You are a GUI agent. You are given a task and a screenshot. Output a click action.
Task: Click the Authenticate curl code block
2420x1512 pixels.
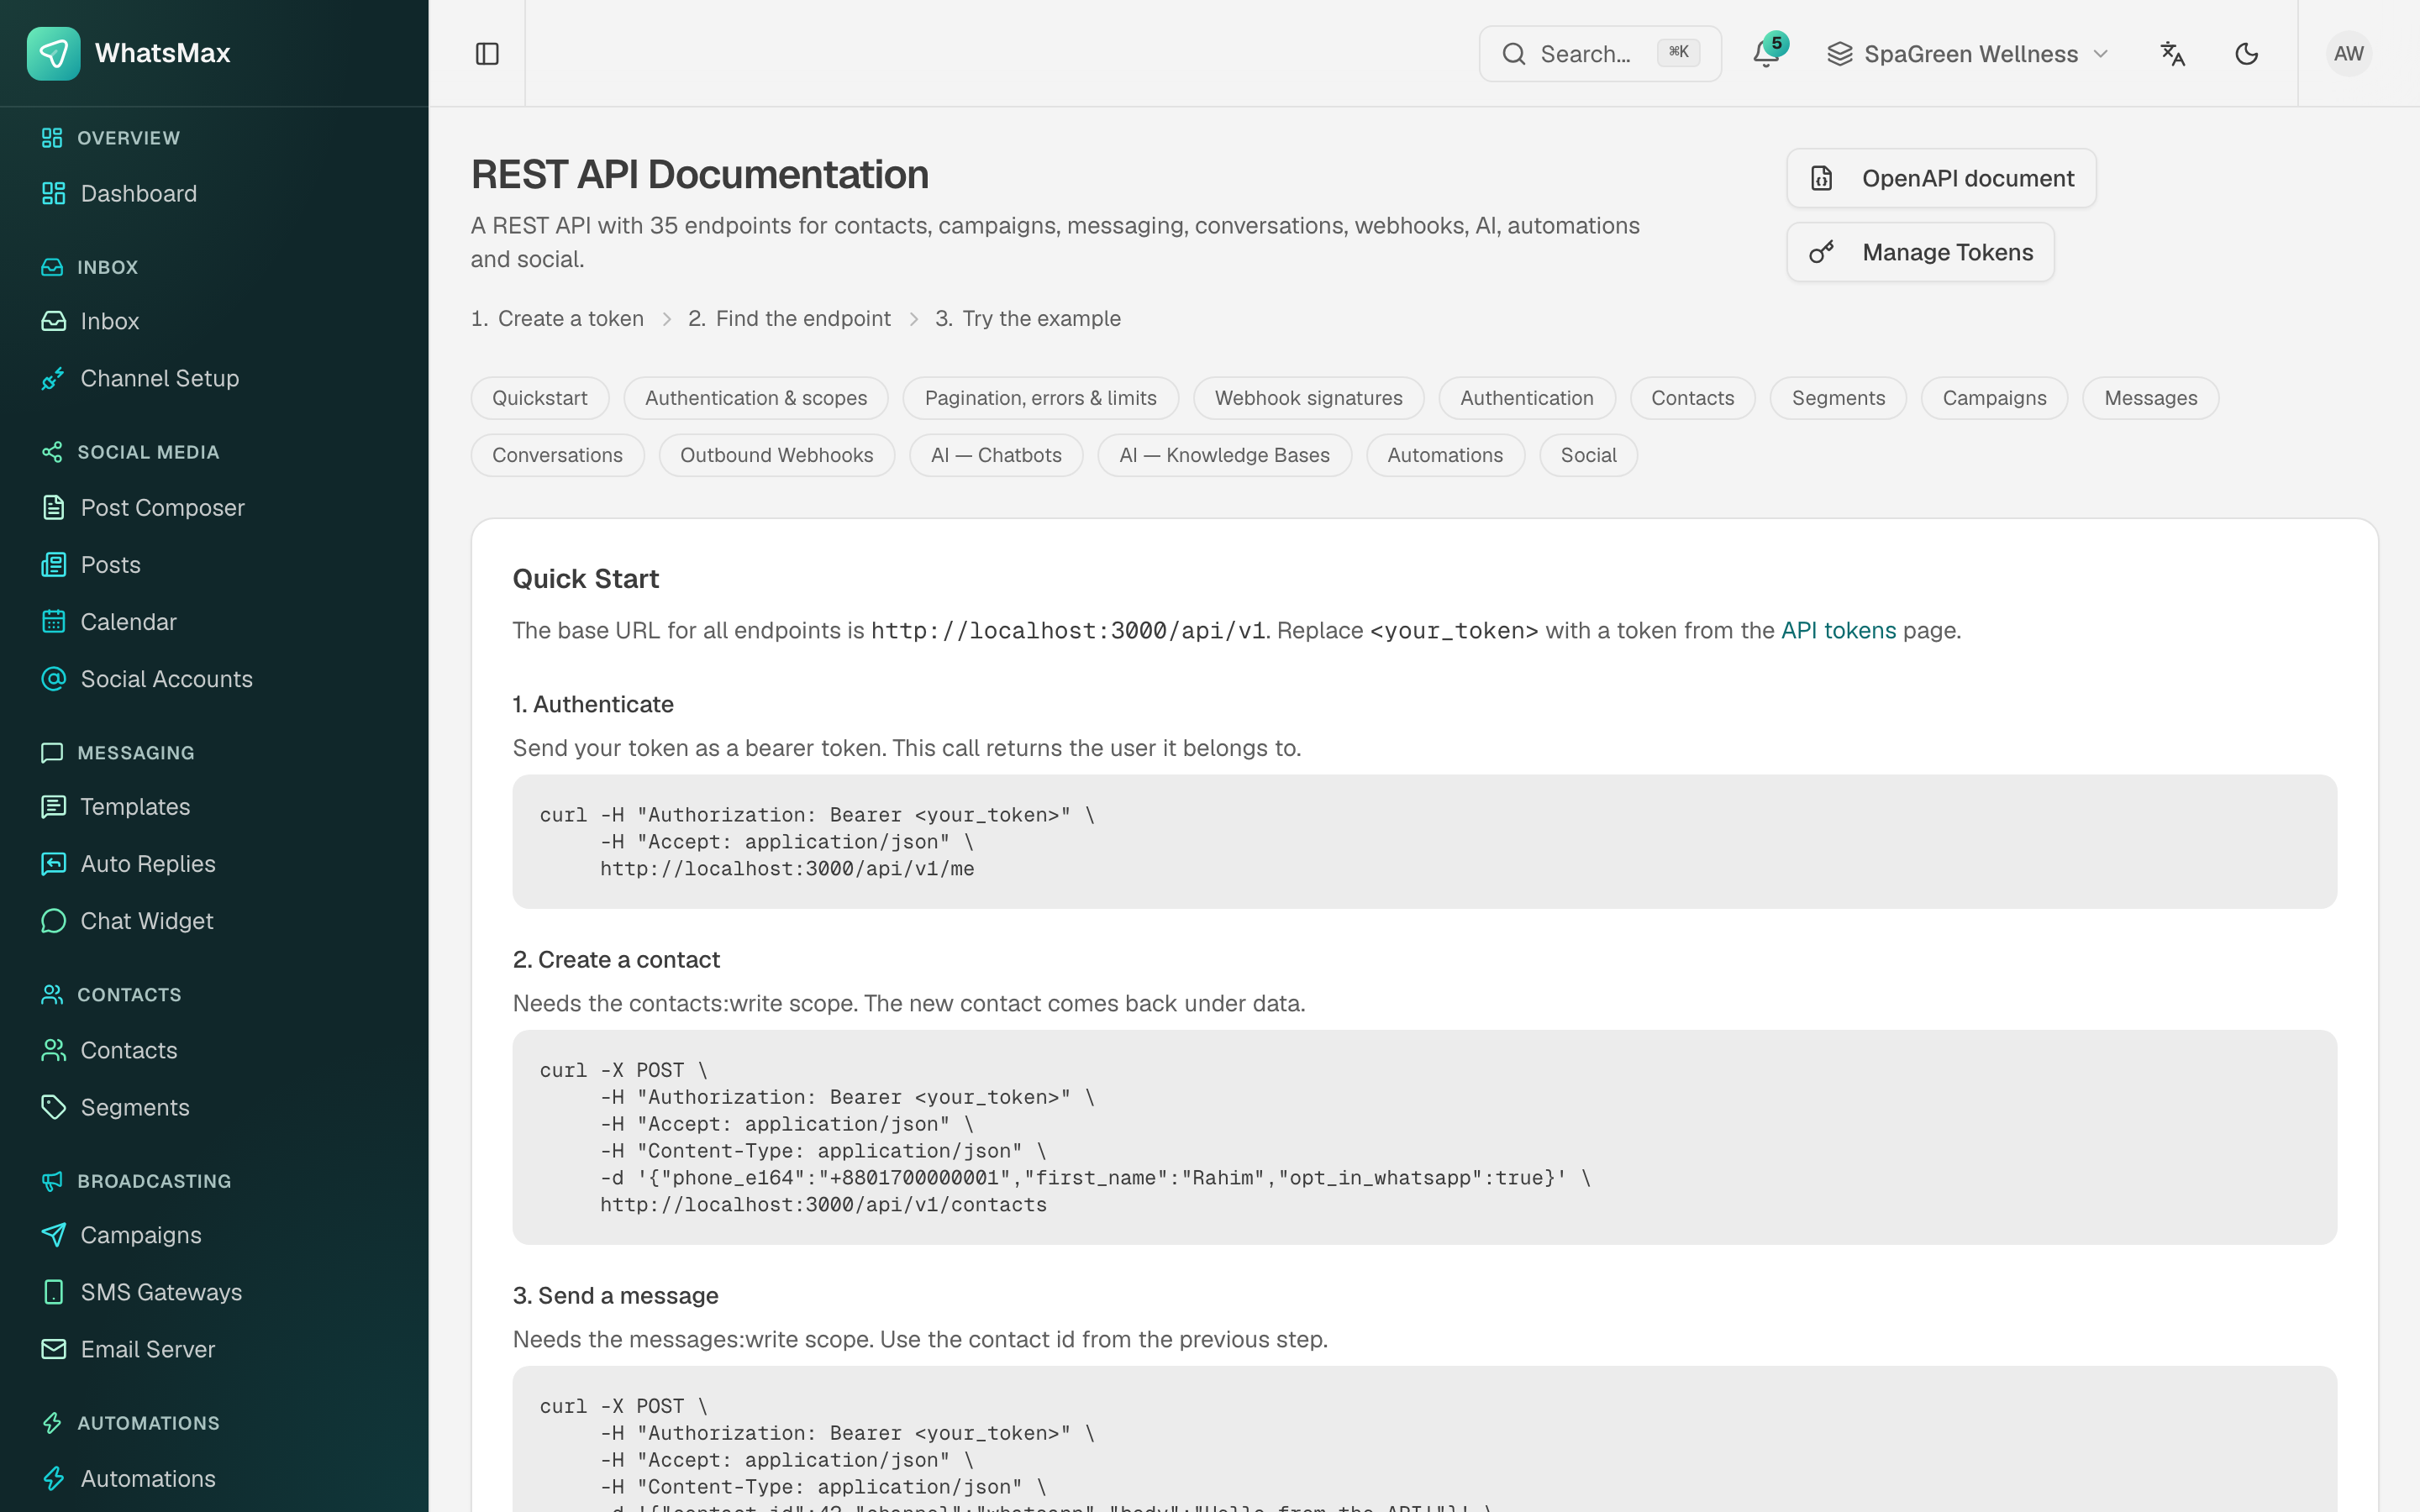[1424, 841]
